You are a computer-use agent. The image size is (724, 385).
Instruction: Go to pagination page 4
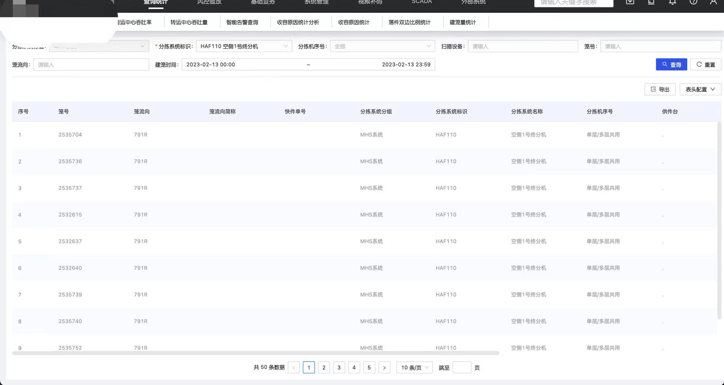click(354, 367)
